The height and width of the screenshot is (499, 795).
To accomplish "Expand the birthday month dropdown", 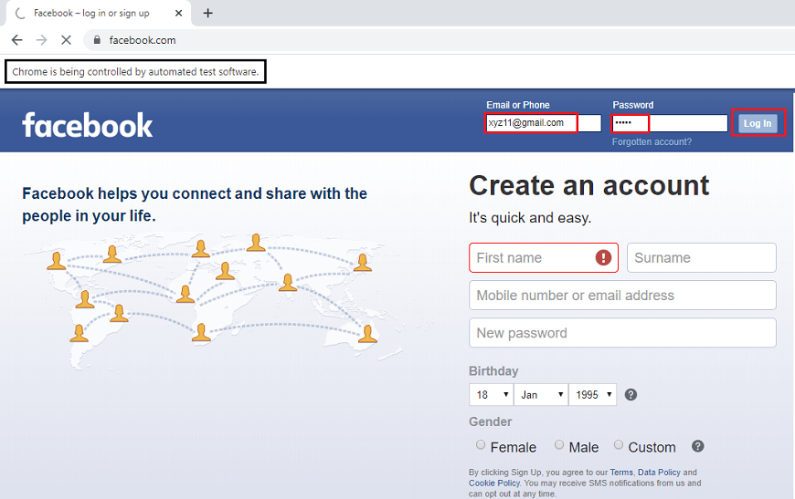I will (x=539, y=395).
